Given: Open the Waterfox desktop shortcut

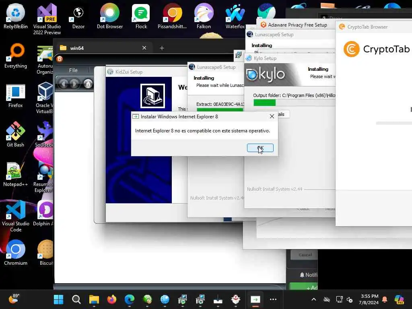Looking at the screenshot, I should click(235, 16).
